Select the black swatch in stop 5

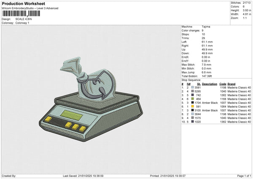[193, 102]
